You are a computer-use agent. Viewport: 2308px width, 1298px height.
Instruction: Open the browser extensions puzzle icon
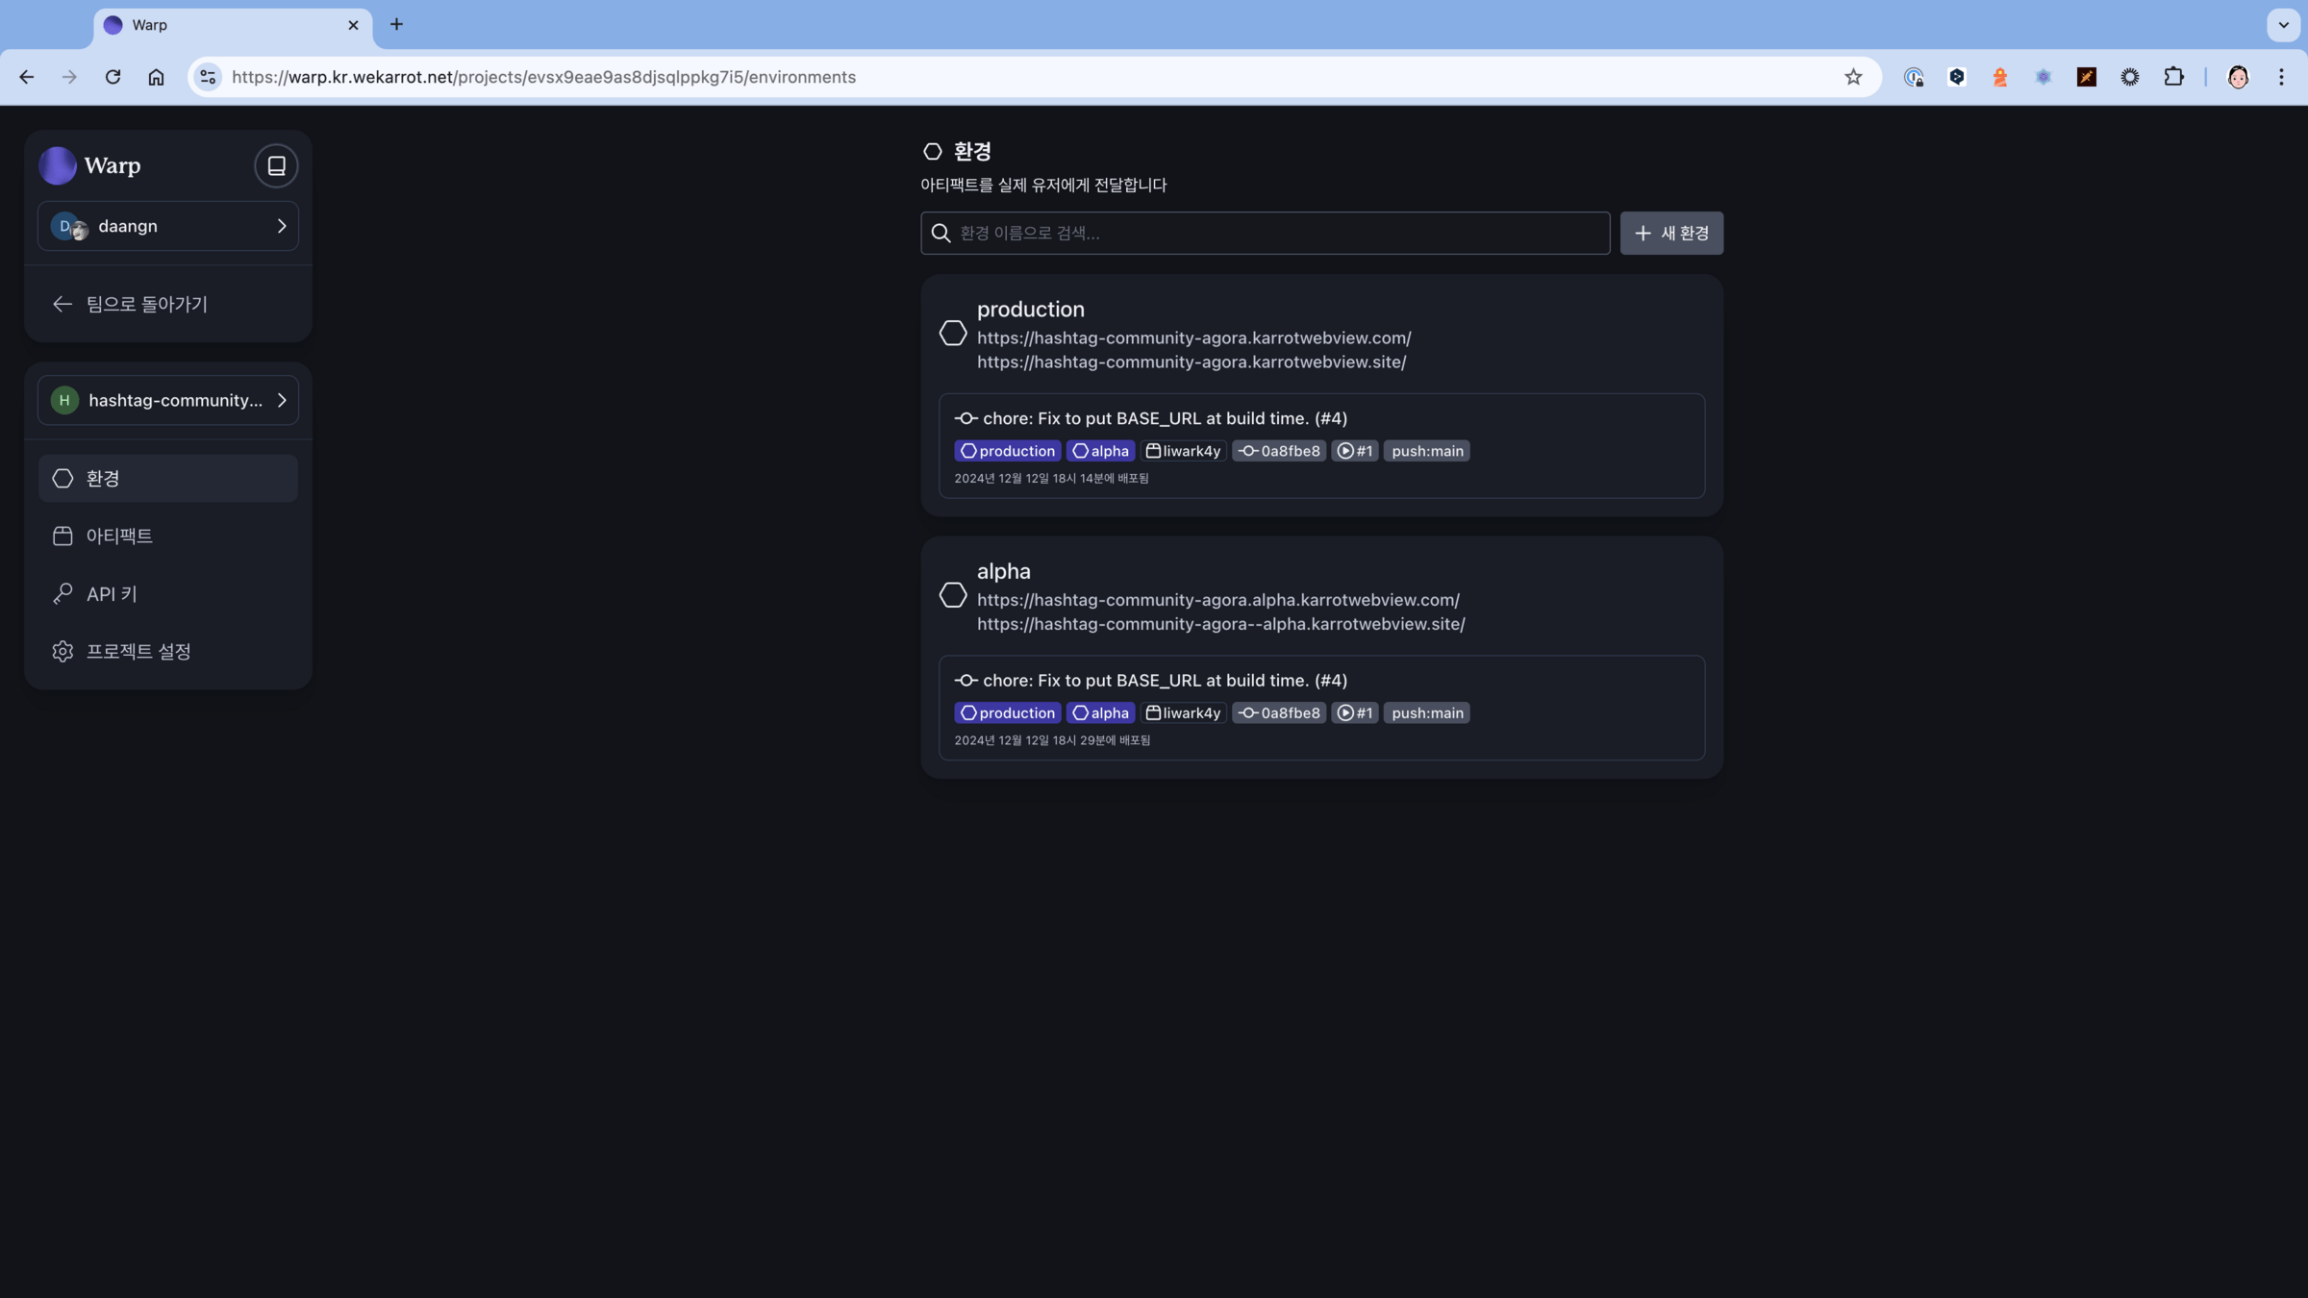click(2173, 77)
